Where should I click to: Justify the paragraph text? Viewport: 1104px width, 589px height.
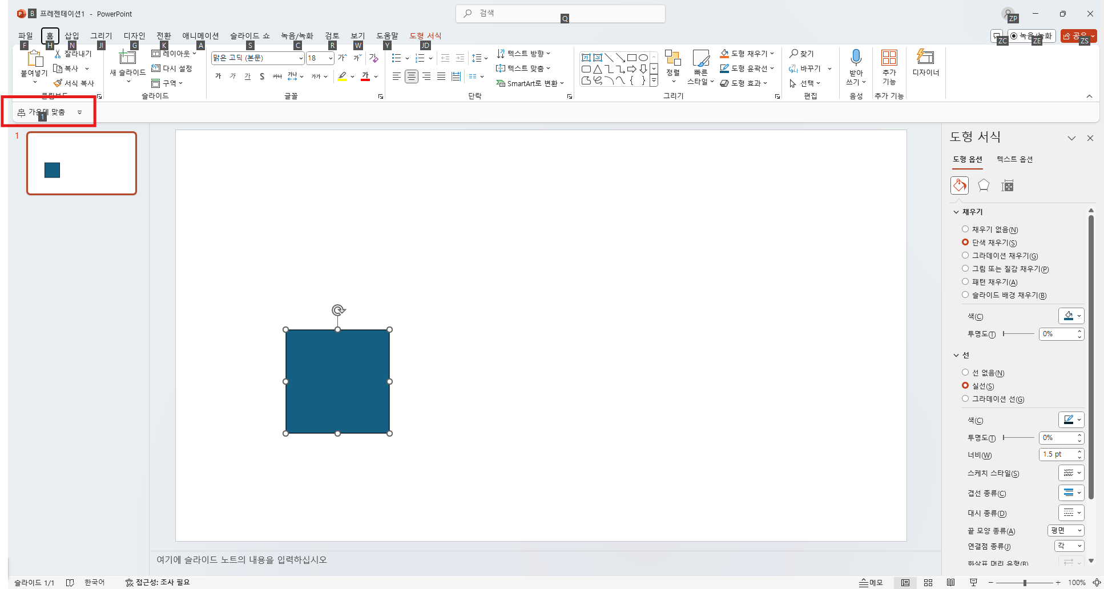pyautogui.click(x=441, y=76)
